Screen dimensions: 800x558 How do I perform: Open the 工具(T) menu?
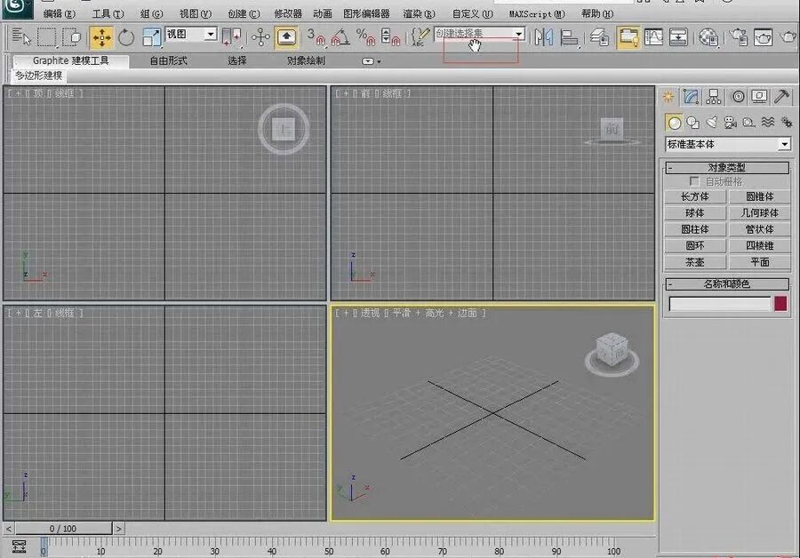(x=108, y=13)
